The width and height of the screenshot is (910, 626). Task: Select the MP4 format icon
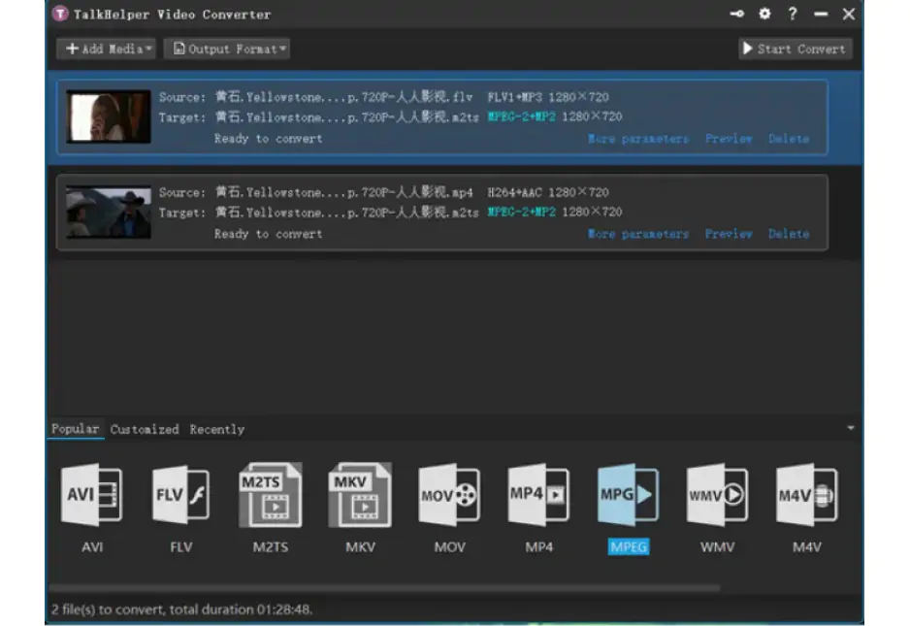(538, 496)
